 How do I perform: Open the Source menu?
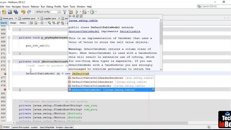(26, 6)
